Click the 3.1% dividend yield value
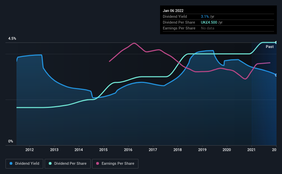Screen dimensions: 282x174 point(205,16)
